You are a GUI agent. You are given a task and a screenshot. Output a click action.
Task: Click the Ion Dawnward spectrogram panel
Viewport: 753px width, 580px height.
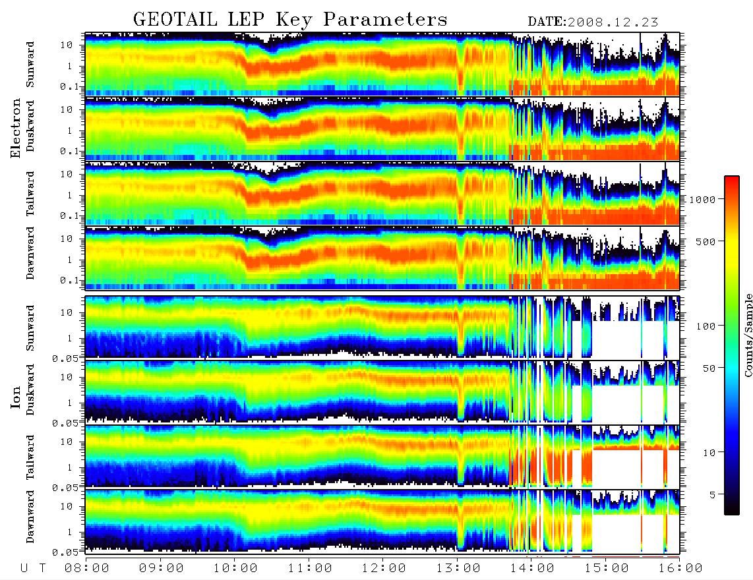[x=382, y=521]
